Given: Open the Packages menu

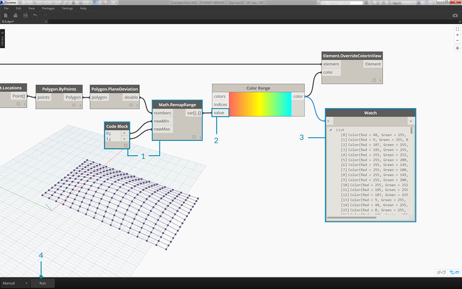Looking at the screenshot, I should click(x=48, y=8).
